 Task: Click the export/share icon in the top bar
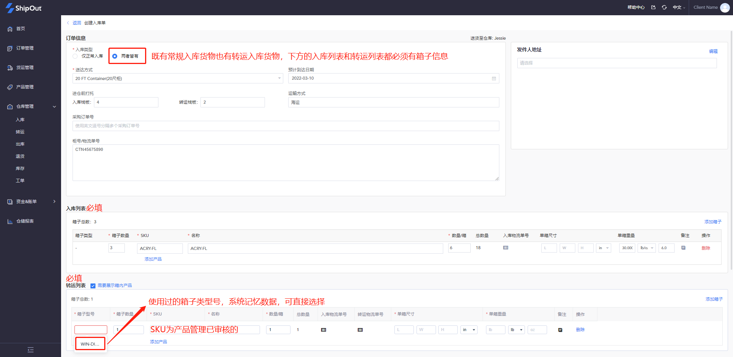653,7
